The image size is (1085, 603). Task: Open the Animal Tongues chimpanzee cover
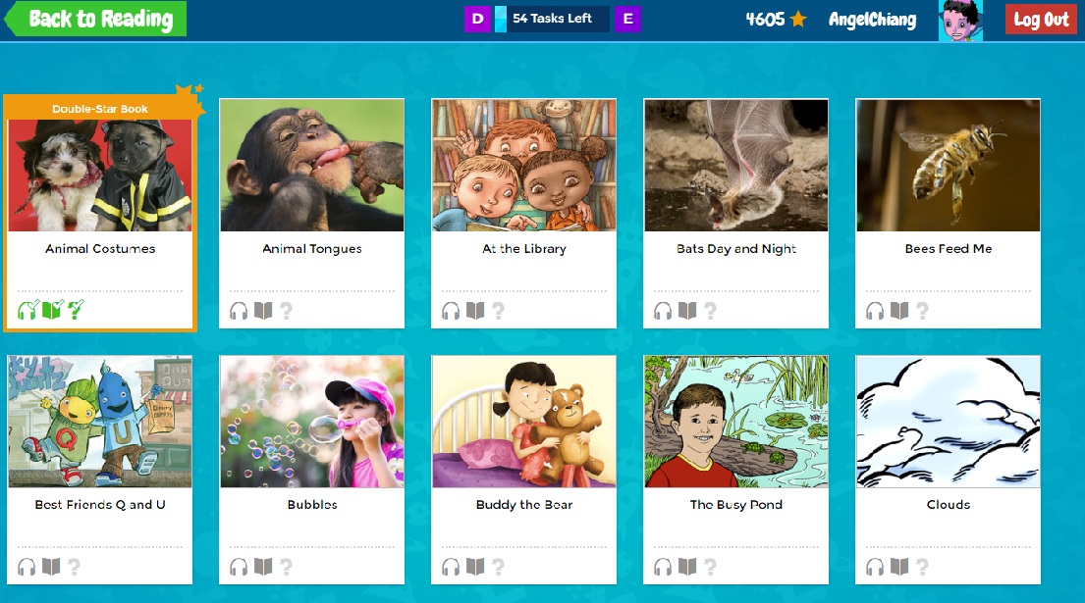click(312, 165)
